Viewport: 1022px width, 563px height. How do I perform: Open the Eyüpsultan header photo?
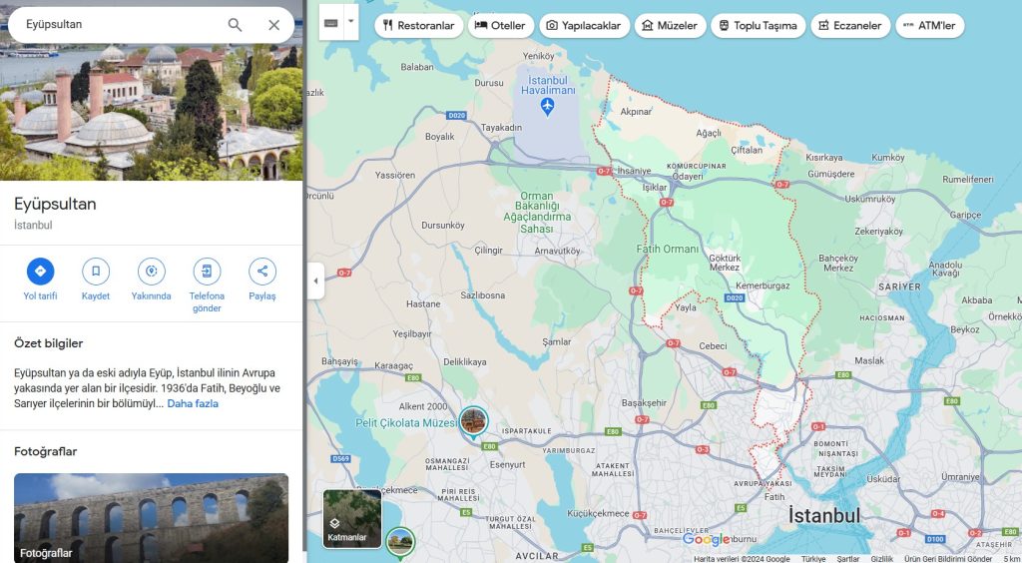pyautogui.click(x=152, y=111)
